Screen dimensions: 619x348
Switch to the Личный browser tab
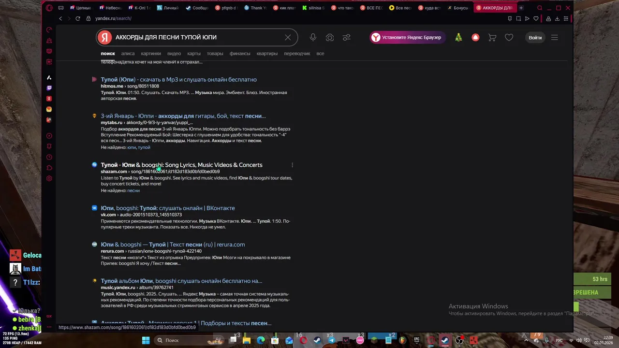[x=168, y=8]
